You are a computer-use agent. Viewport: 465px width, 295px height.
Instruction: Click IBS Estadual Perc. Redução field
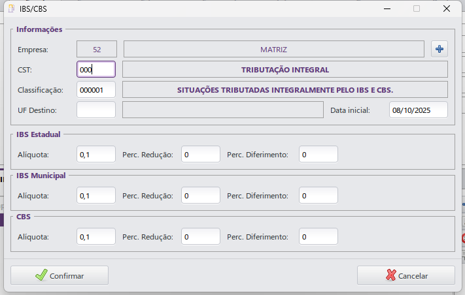201,155
